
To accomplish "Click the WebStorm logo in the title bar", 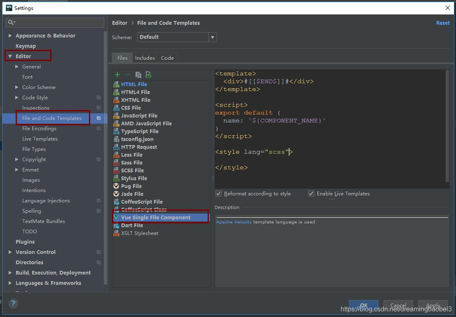I will tap(9, 8).
